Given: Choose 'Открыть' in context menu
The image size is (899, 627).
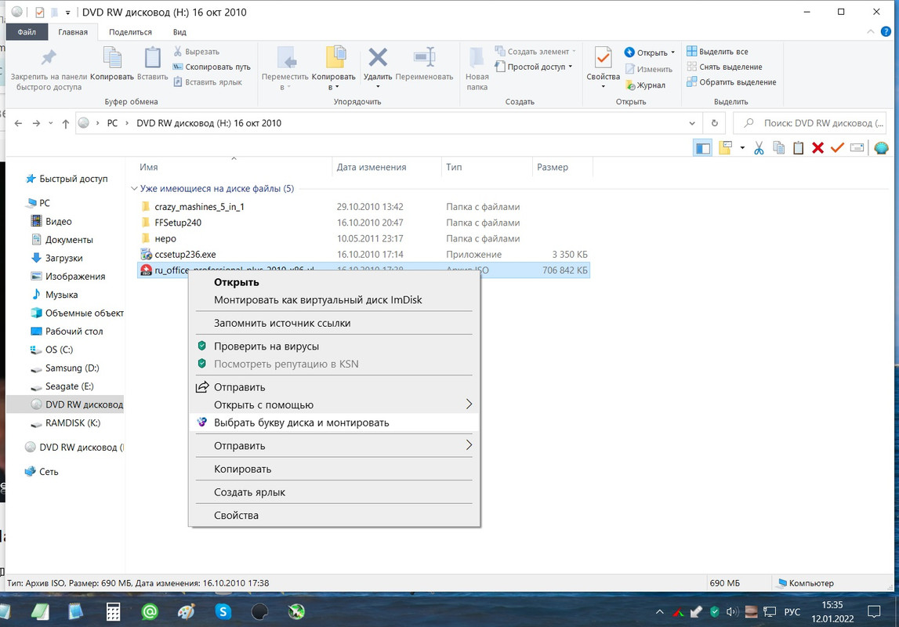Looking at the screenshot, I should tap(334, 282).
